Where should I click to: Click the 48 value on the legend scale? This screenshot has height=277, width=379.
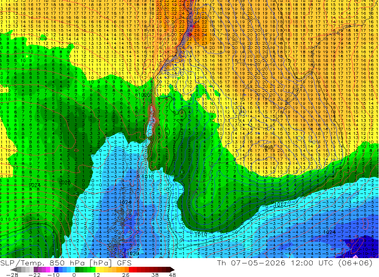click(172, 275)
